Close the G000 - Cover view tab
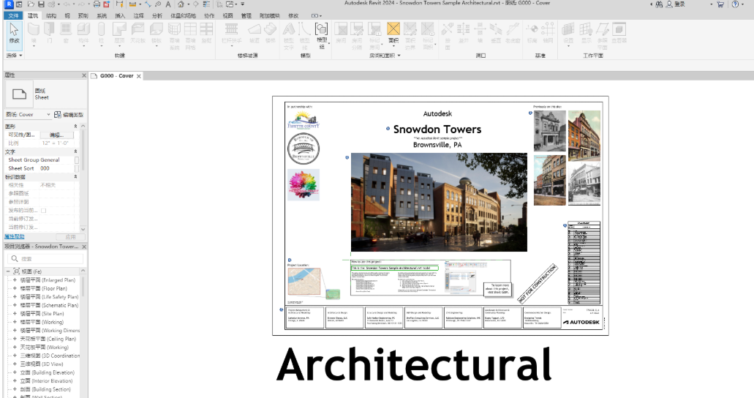This screenshot has width=754, height=398. point(138,76)
